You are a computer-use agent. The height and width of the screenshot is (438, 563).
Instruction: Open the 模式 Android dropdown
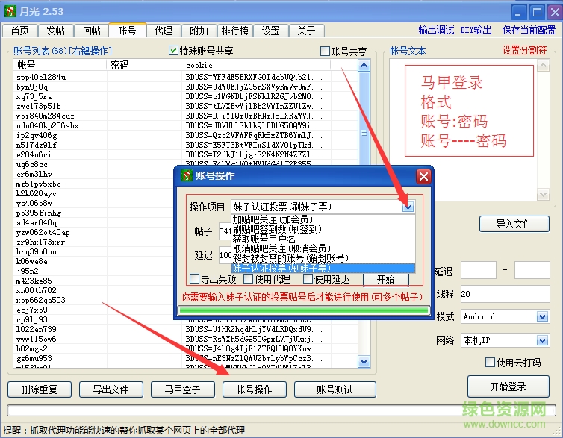pos(543,316)
